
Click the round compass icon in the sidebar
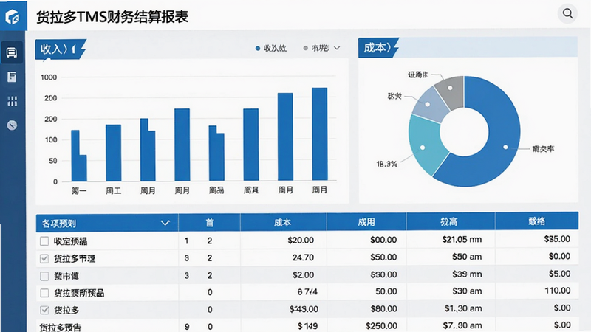tap(12, 125)
